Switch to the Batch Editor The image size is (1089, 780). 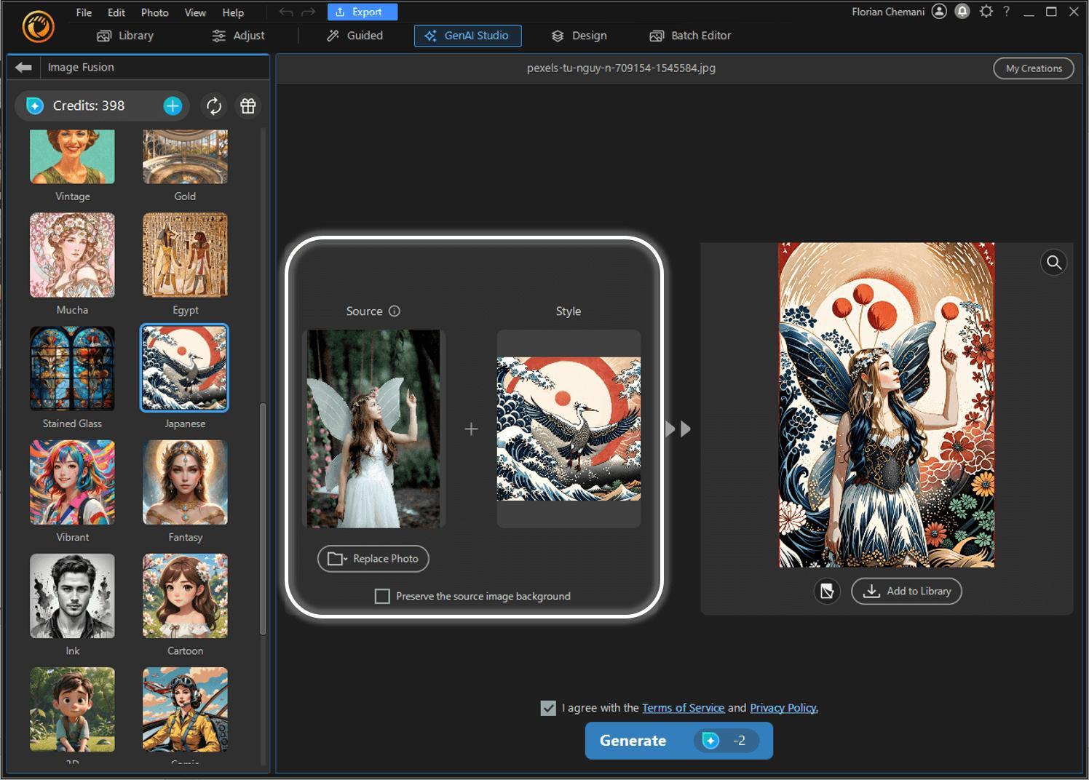(x=689, y=36)
